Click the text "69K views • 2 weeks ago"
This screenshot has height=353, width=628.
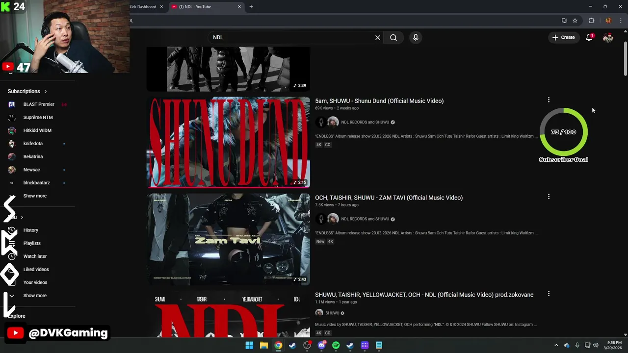[x=337, y=108]
